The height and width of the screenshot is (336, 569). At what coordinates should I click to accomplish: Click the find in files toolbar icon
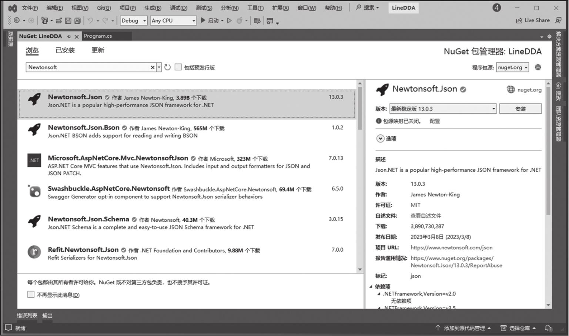pos(257,21)
